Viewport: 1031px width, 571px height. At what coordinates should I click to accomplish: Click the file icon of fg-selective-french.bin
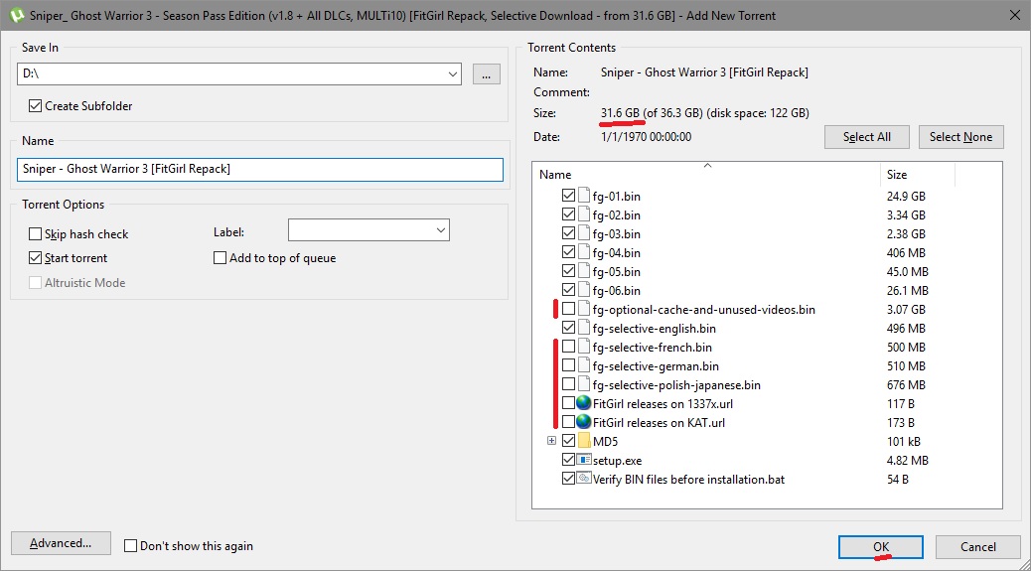(584, 347)
